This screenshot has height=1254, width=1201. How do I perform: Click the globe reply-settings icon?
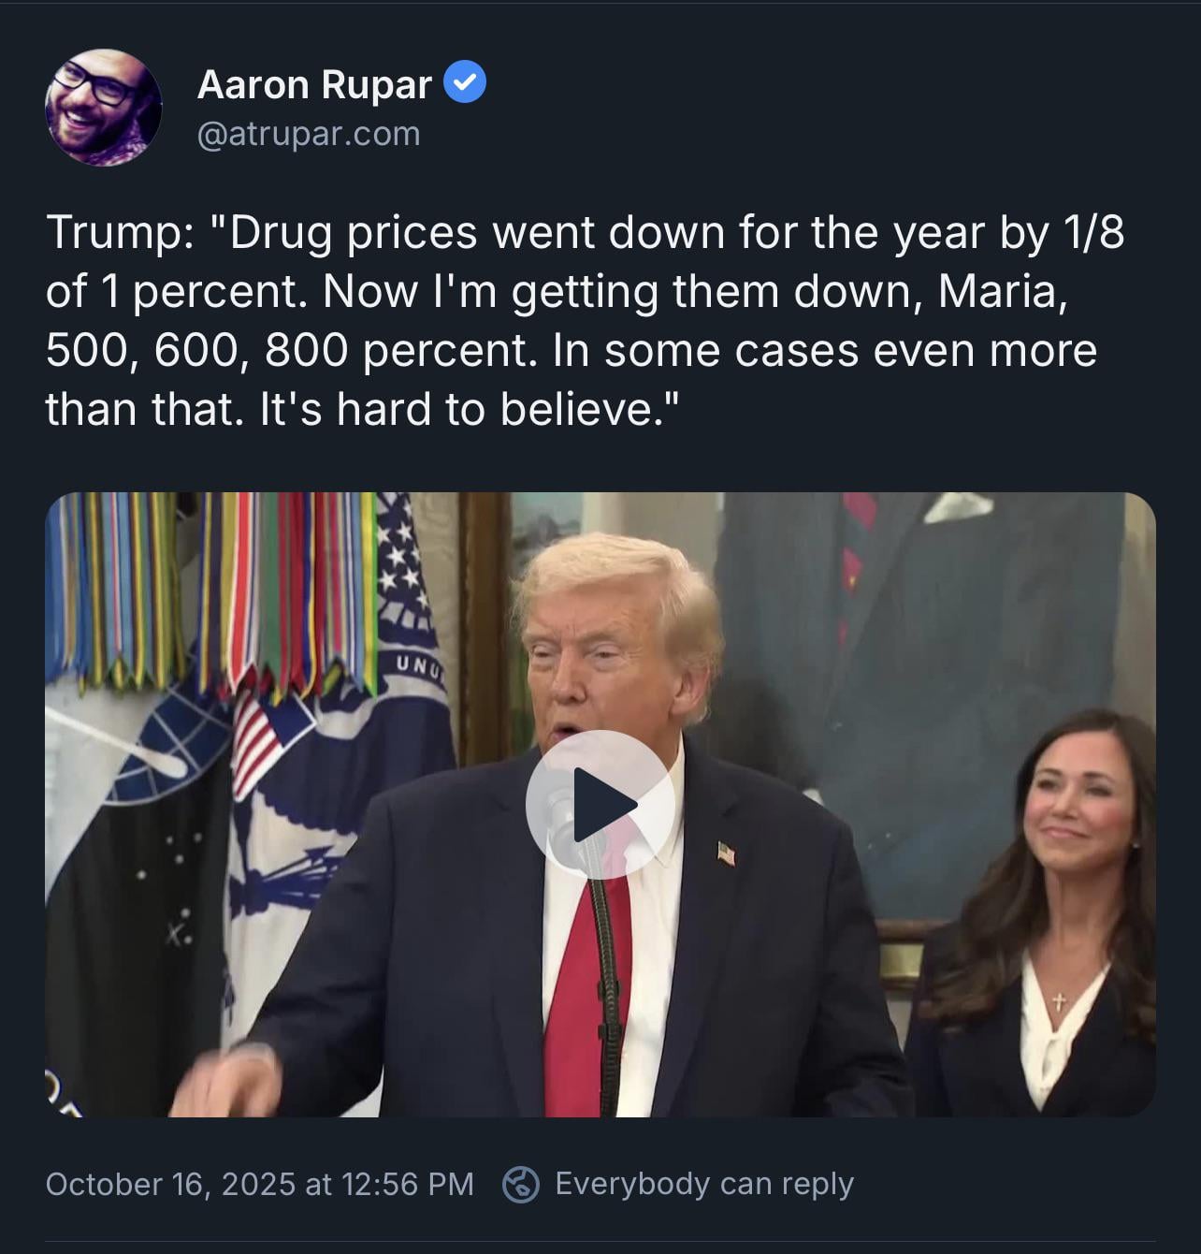point(521,1184)
